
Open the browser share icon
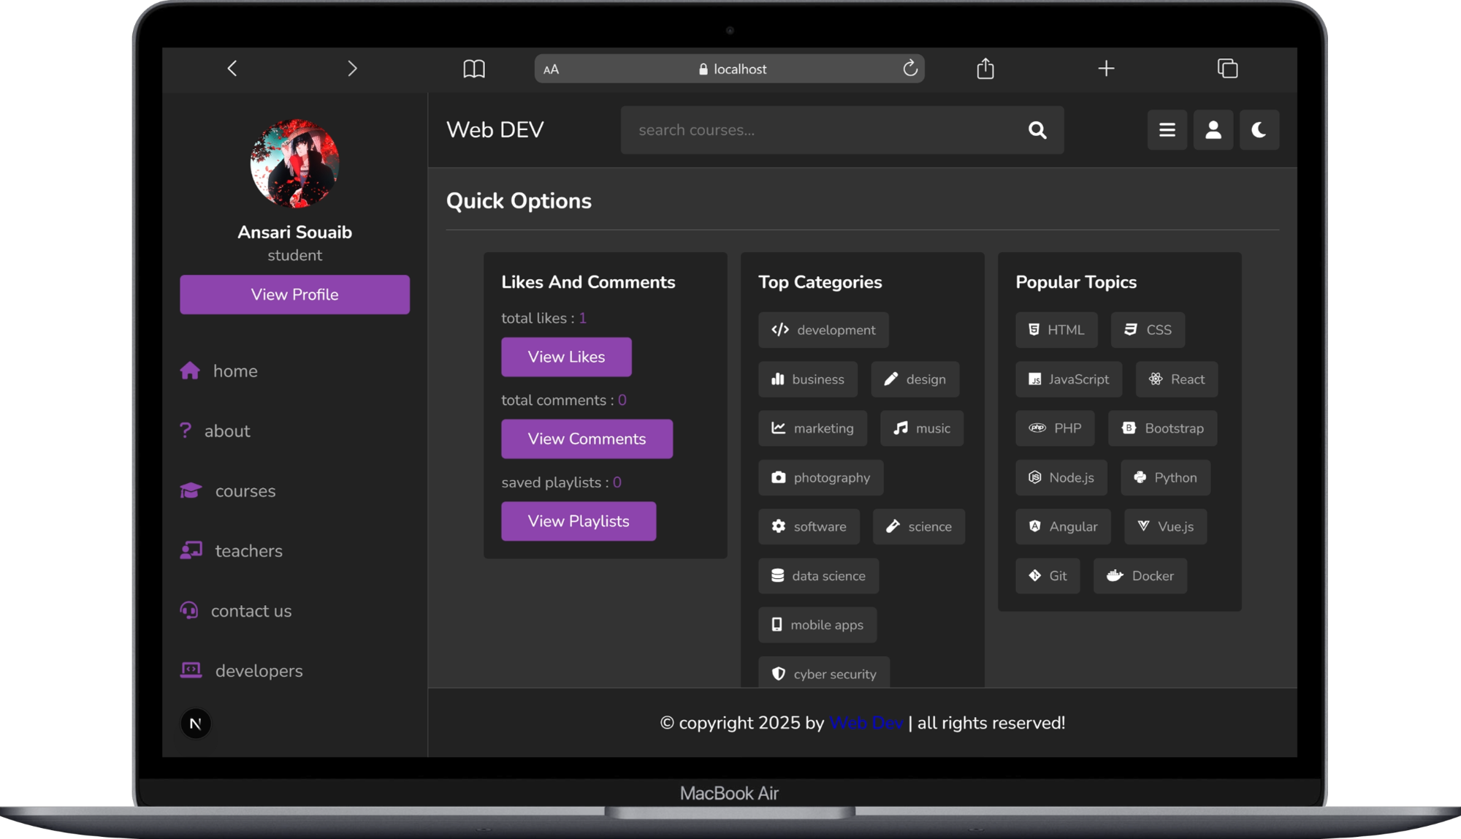click(x=985, y=68)
